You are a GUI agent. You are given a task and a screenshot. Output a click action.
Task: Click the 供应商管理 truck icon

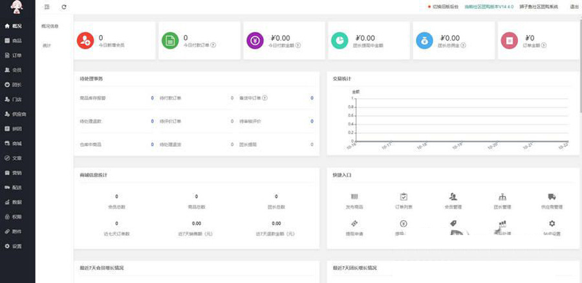click(552, 197)
